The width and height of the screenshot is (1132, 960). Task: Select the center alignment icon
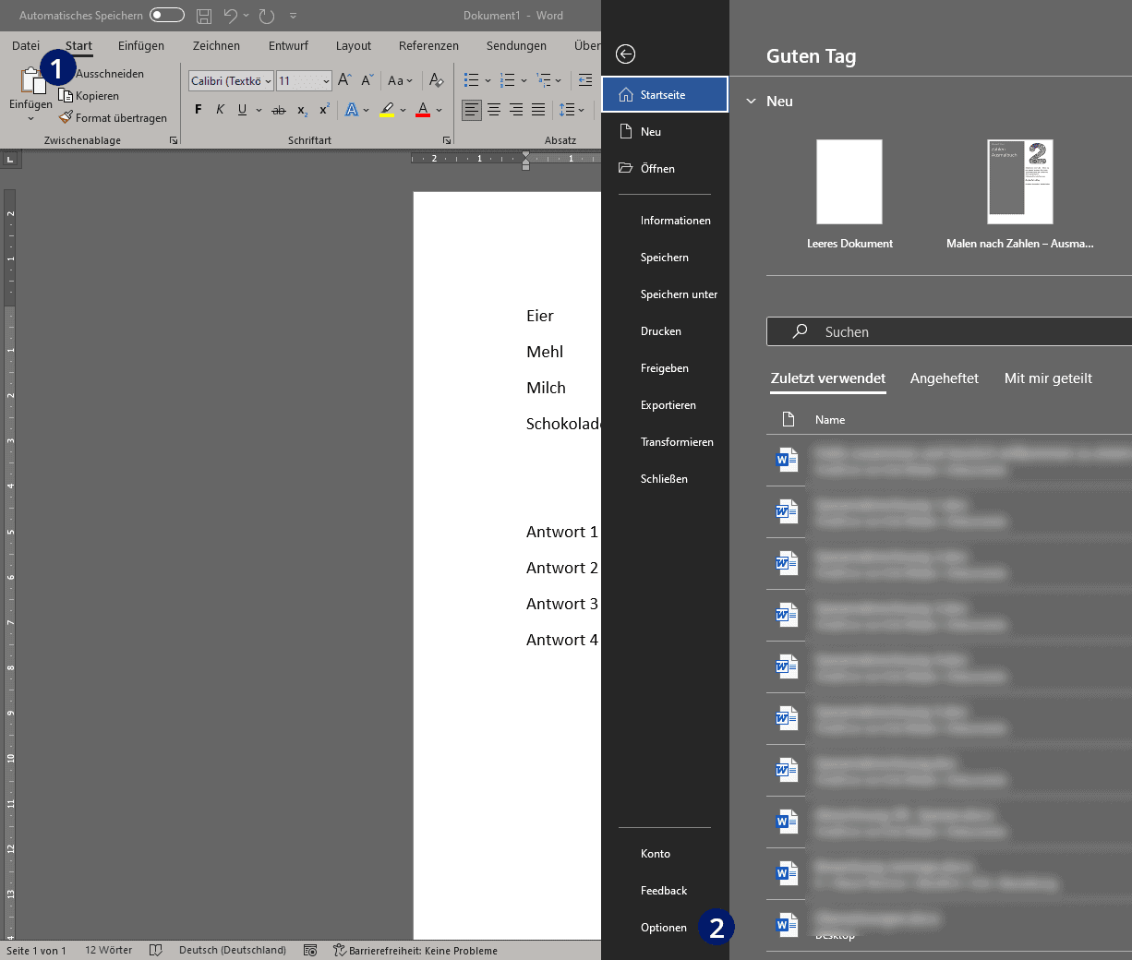tap(494, 110)
